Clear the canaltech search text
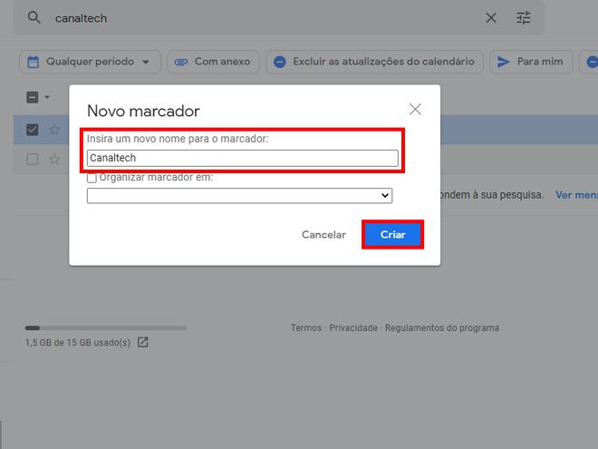This screenshot has height=449, width=598. point(491,17)
